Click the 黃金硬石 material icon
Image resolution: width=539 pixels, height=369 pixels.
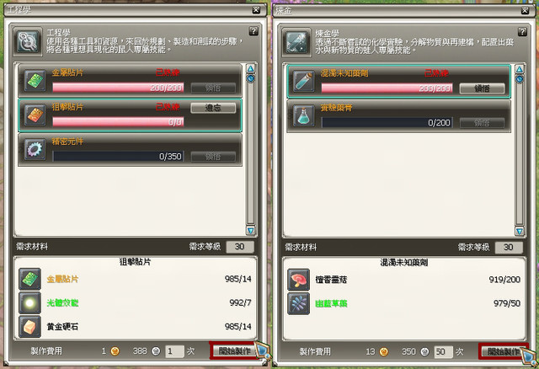[30, 326]
